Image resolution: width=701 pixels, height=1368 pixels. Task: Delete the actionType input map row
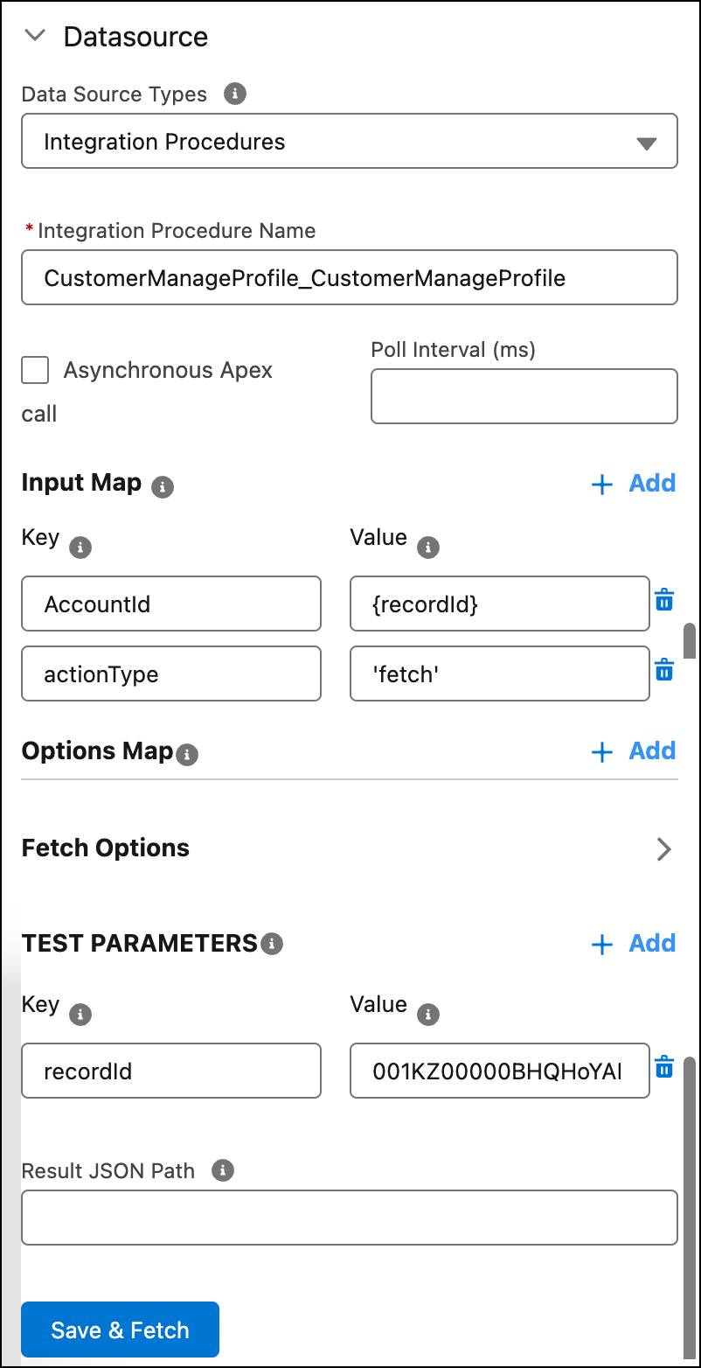point(665,670)
